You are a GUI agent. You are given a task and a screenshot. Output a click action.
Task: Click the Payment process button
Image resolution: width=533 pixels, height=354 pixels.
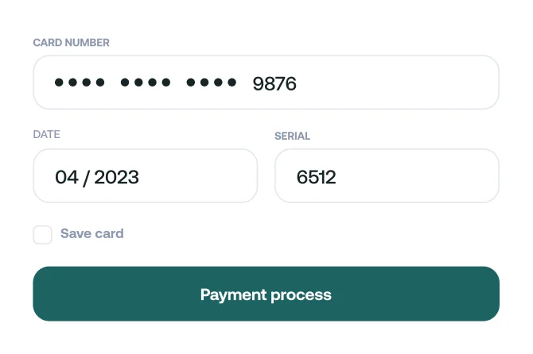[x=266, y=294]
